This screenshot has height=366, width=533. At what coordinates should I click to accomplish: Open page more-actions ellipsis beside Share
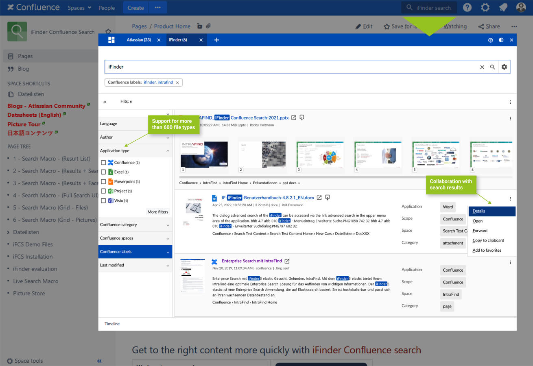tap(514, 26)
